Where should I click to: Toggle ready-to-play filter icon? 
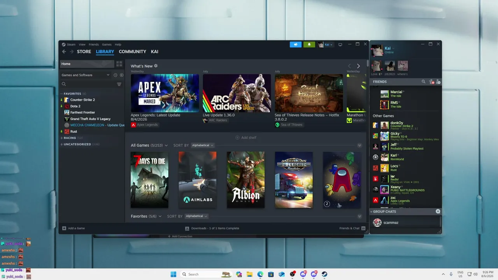click(121, 75)
